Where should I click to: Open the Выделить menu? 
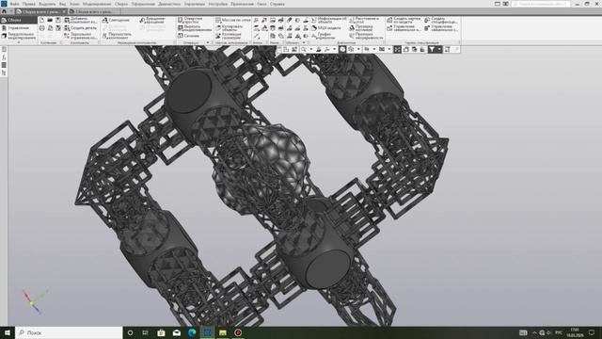tap(47, 4)
